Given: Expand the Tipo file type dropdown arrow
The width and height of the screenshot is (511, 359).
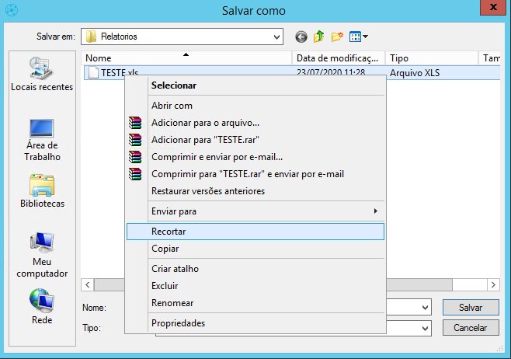Looking at the screenshot, I should pos(425,329).
